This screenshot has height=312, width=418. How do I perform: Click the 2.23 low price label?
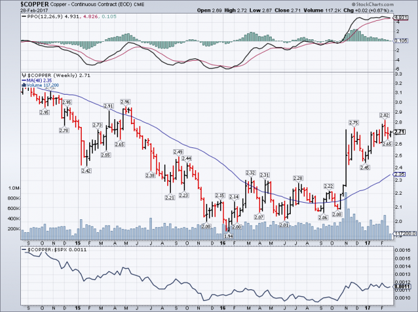[184, 195]
